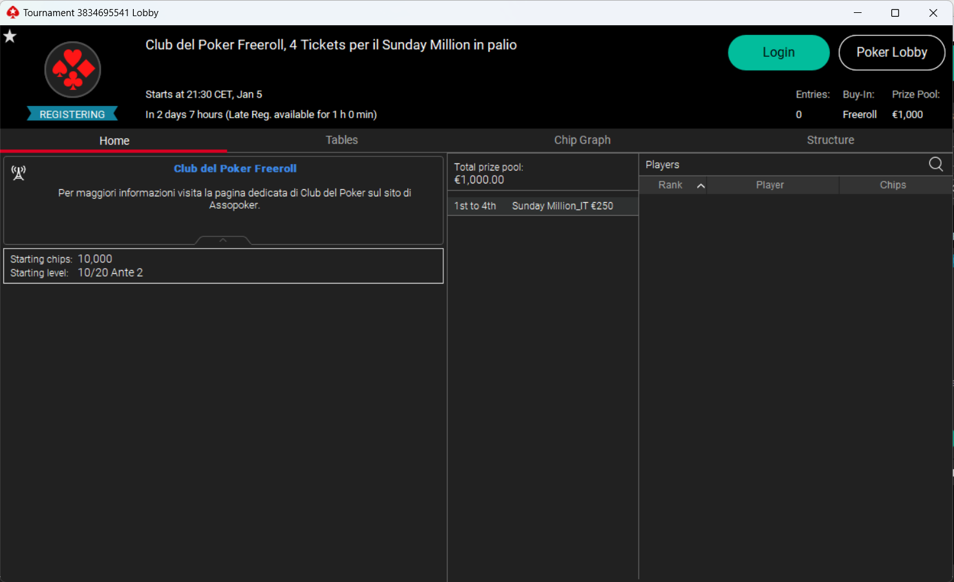
Task: Click the Player column header
Action: tap(770, 185)
